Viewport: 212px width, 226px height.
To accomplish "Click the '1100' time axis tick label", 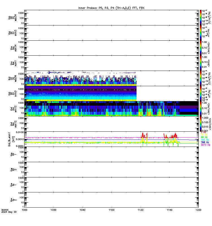I will coord(111,210).
